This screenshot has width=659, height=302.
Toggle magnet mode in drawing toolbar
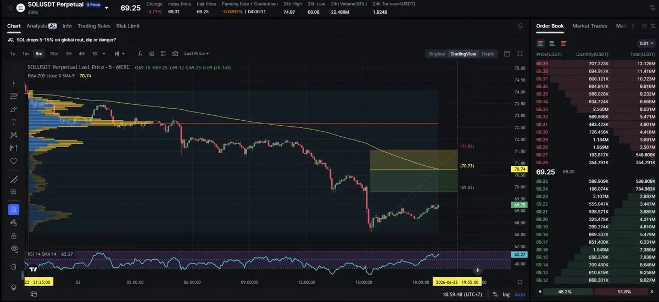[x=14, y=210]
